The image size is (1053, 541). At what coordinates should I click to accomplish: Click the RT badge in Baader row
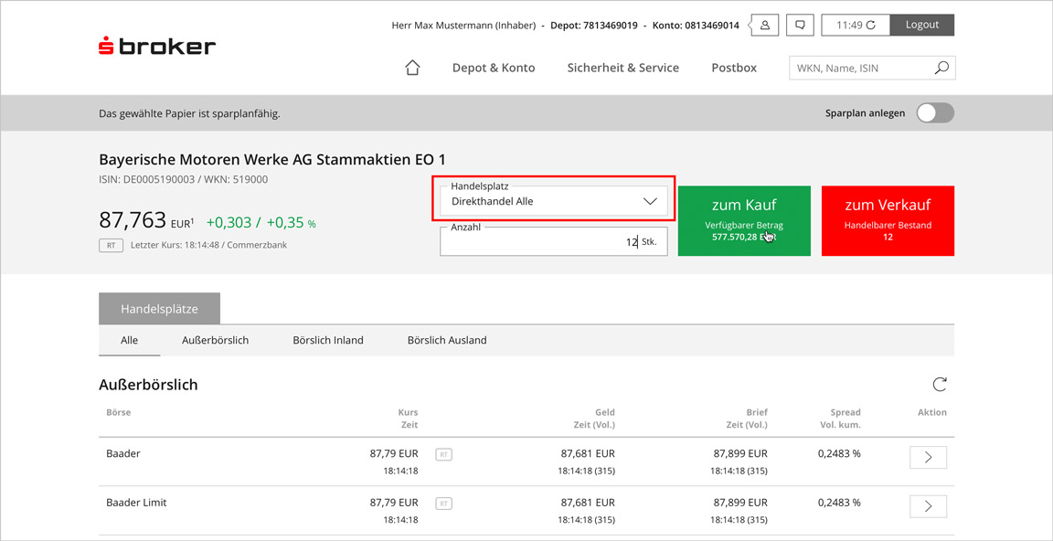tap(444, 454)
